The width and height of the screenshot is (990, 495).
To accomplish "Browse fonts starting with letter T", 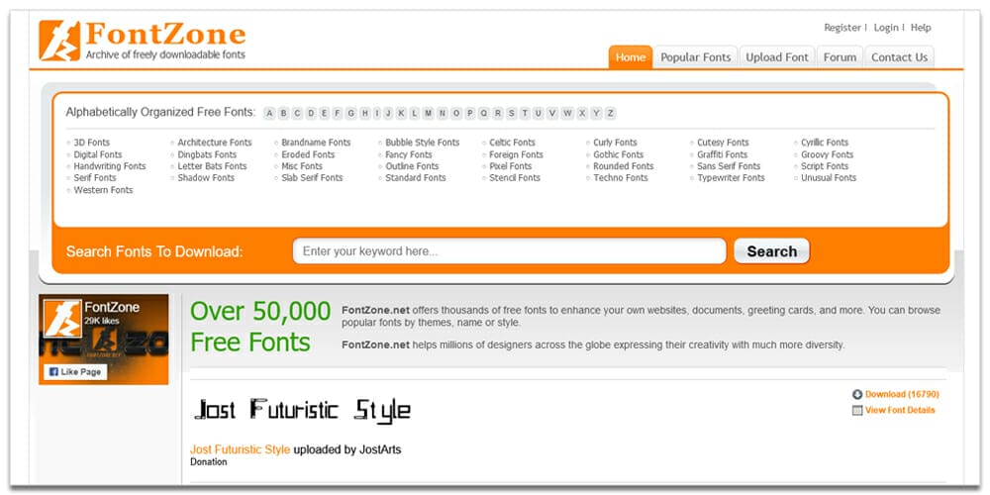I will click(524, 114).
